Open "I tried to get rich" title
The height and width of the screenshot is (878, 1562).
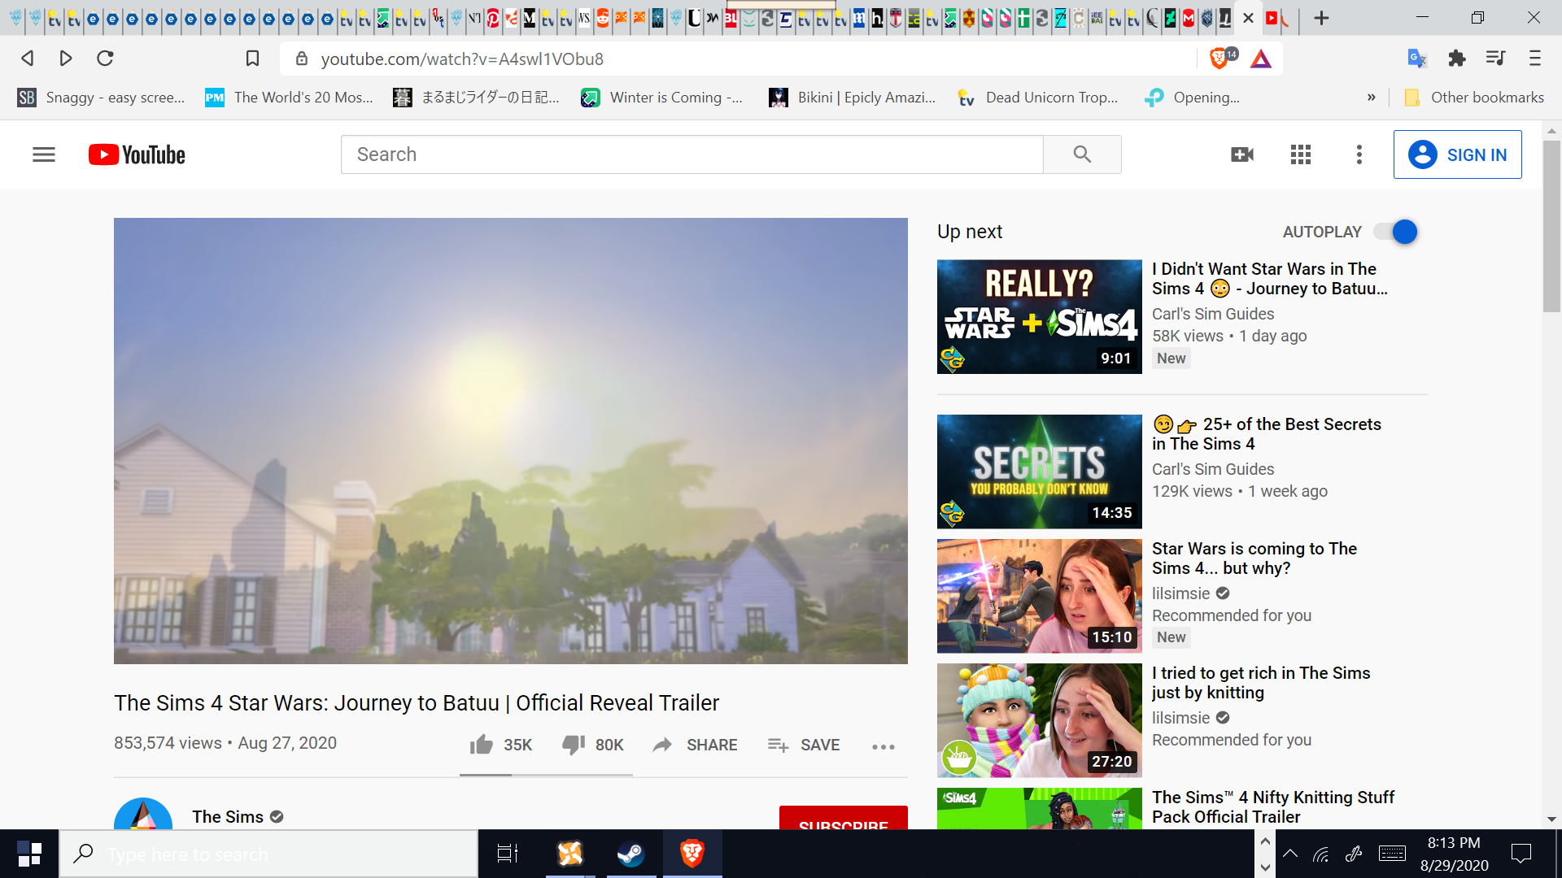point(1261,683)
